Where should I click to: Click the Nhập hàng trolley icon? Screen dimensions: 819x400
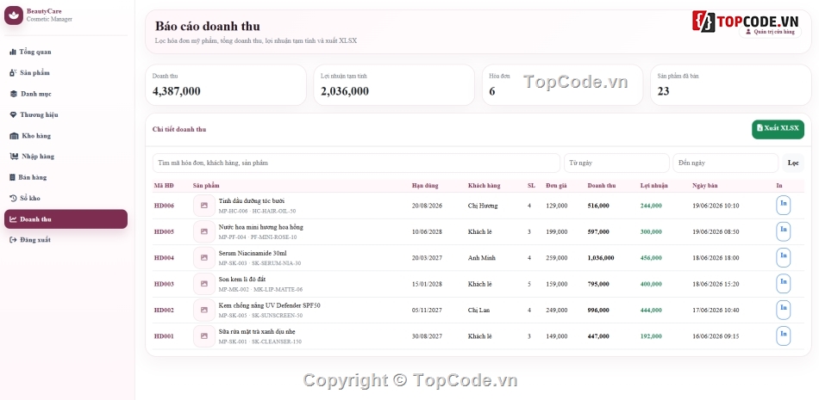click(x=14, y=157)
